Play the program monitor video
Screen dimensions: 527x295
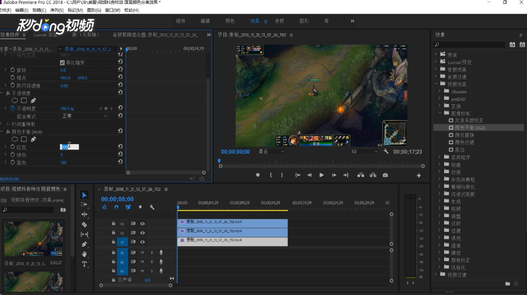[x=321, y=175]
